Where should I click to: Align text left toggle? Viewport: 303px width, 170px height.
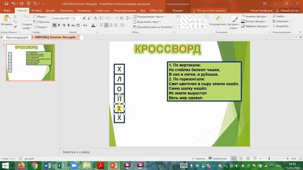[102, 25]
